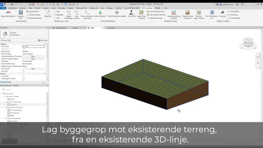Screen dimensions: 263x148
Task: Collapse the Extents properties section
Action: pyautogui.click(x=45, y=74)
